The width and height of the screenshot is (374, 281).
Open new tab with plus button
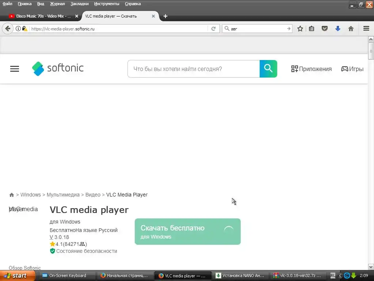165,16
